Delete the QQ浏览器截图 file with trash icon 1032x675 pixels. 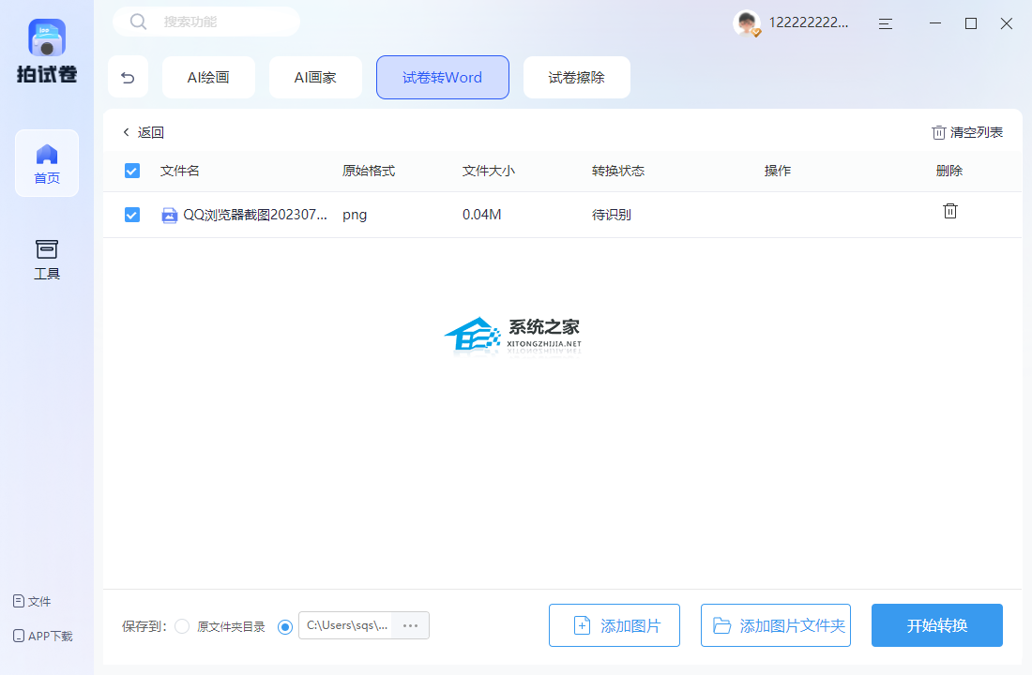[949, 212]
